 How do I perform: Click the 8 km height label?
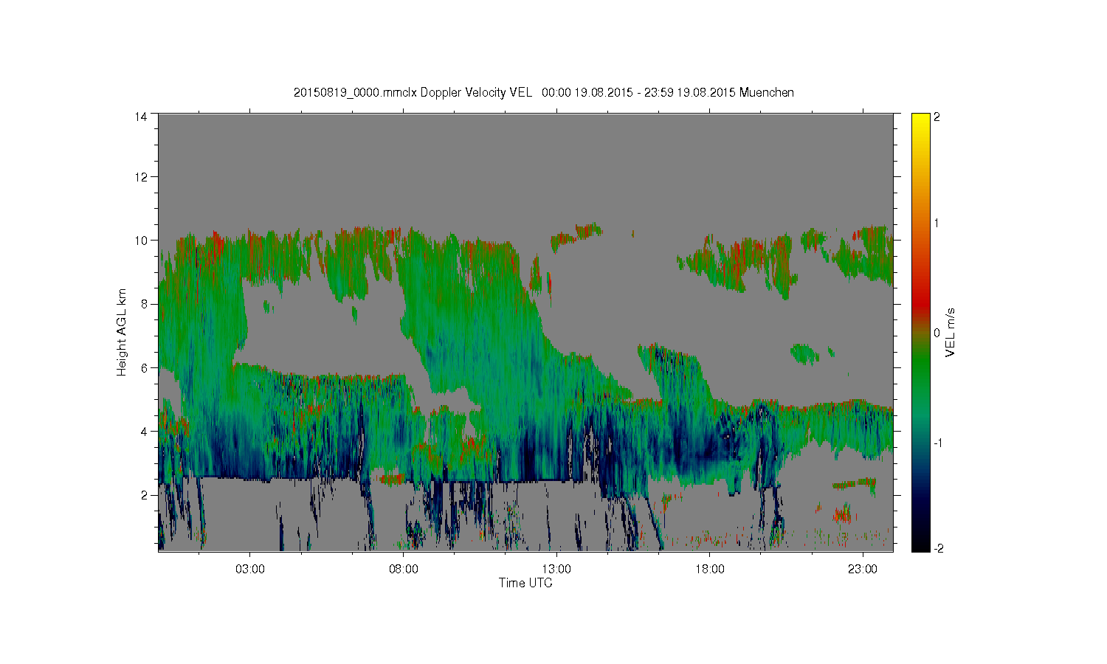pos(144,304)
